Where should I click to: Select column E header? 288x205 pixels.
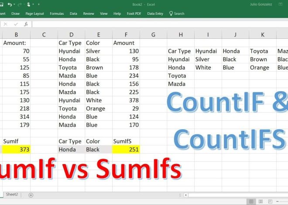(99, 34)
